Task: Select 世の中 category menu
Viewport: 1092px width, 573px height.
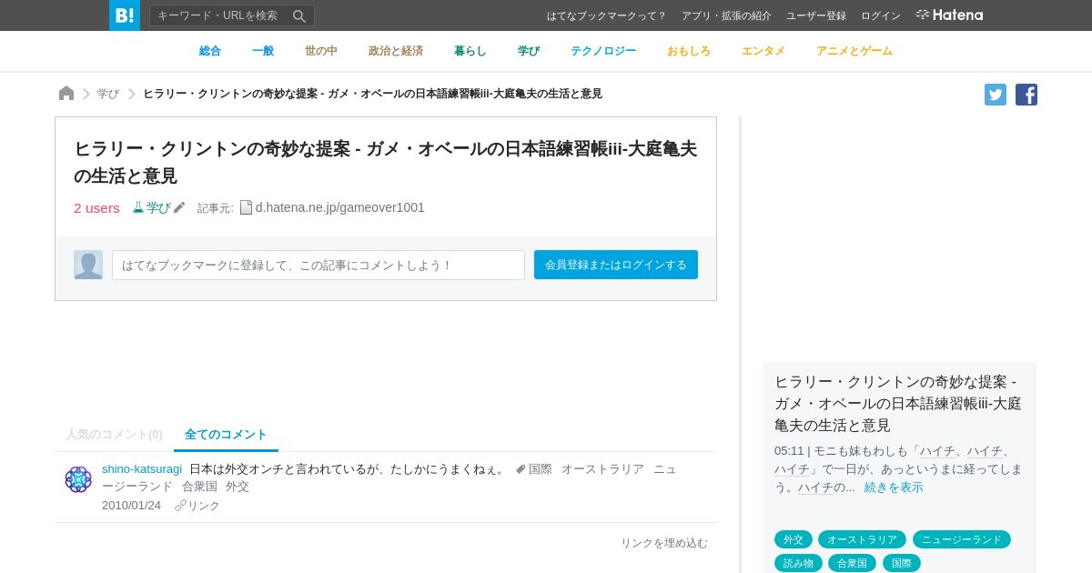Action: pyautogui.click(x=321, y=51)
